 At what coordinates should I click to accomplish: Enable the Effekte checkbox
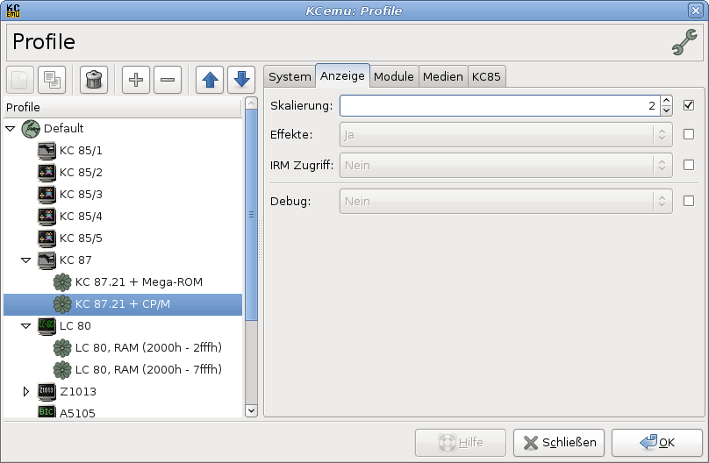coord(689,134)
